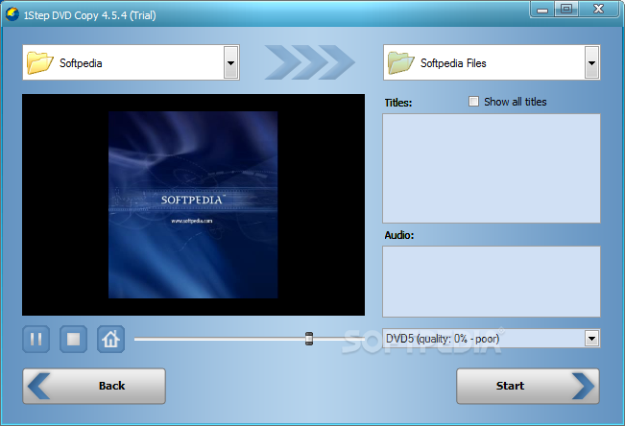Click the DVD5 (quality: 0% - poor) text

(443, 339)
